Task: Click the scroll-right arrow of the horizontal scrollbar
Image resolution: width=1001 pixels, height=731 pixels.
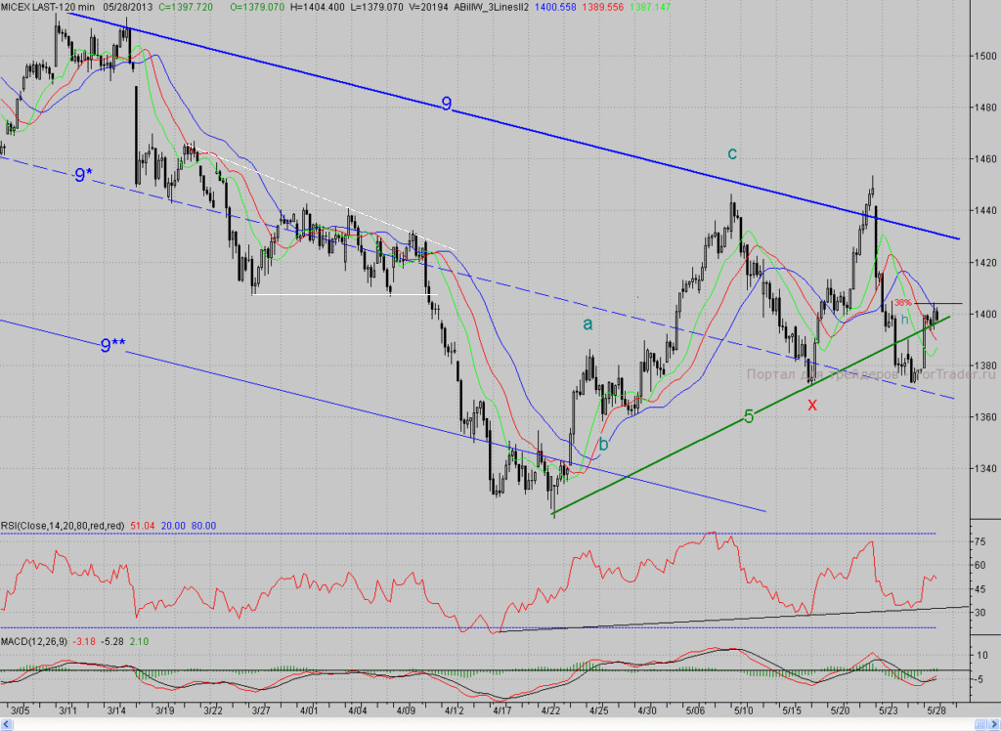Action: pyautogui.click(x=994, y=724)
